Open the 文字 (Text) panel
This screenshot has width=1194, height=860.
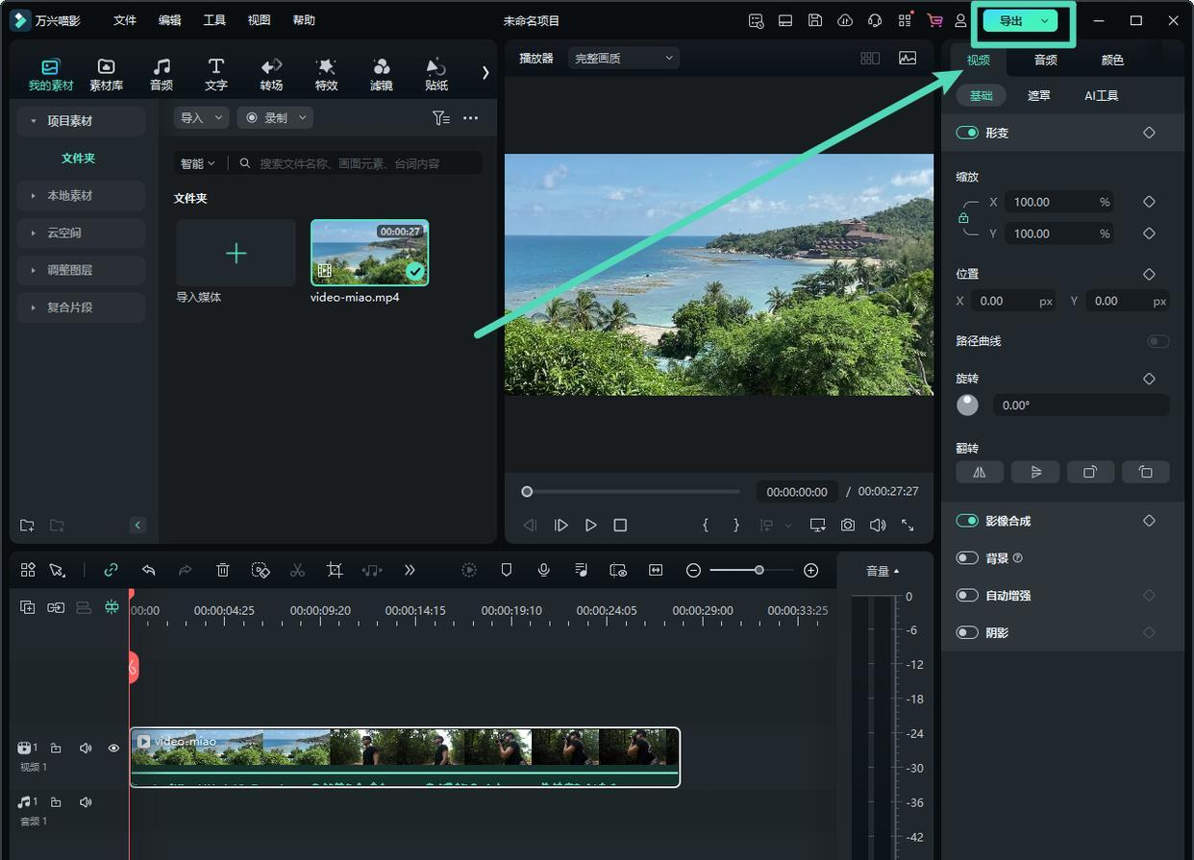point(216,73)
